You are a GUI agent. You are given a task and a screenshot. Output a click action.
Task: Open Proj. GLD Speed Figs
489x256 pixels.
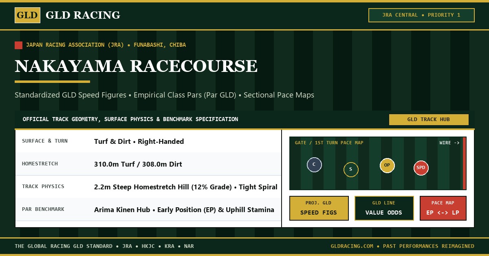[319, 208]
